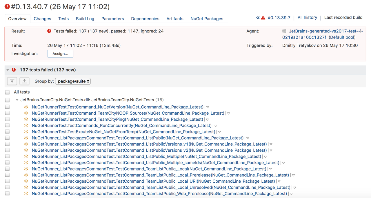Click the warning triangle icon beside #0.13.39.7
The height and width of the screenshot is (198, 371).
[263, 18]
